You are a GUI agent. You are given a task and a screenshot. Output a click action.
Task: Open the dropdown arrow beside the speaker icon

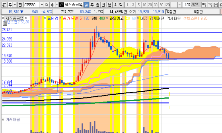tap(56, 5)
